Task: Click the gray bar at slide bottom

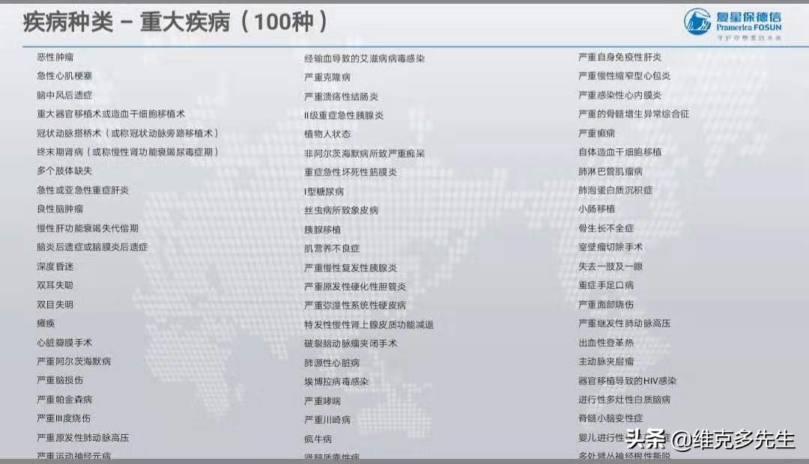Action: click(404, 461)
